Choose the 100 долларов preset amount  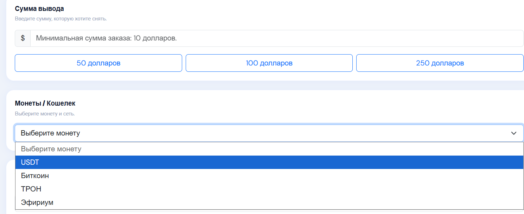click(x=269, y=63)
